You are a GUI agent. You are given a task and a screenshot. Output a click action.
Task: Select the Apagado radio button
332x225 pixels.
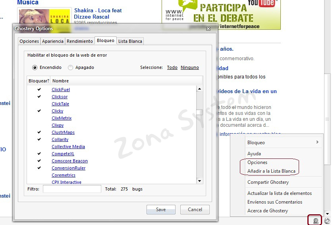pos(70,68)
